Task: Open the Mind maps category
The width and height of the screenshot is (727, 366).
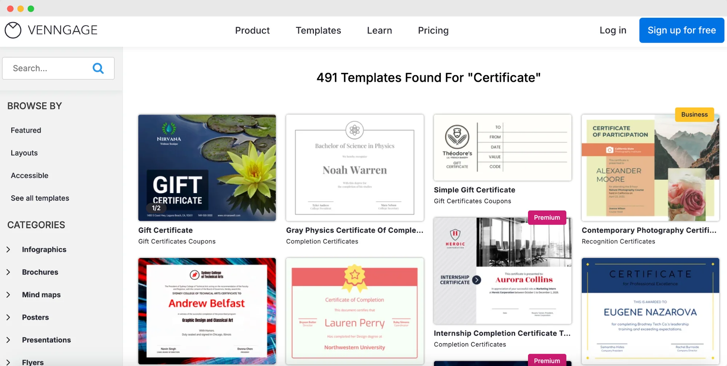Action: point(41,295)
